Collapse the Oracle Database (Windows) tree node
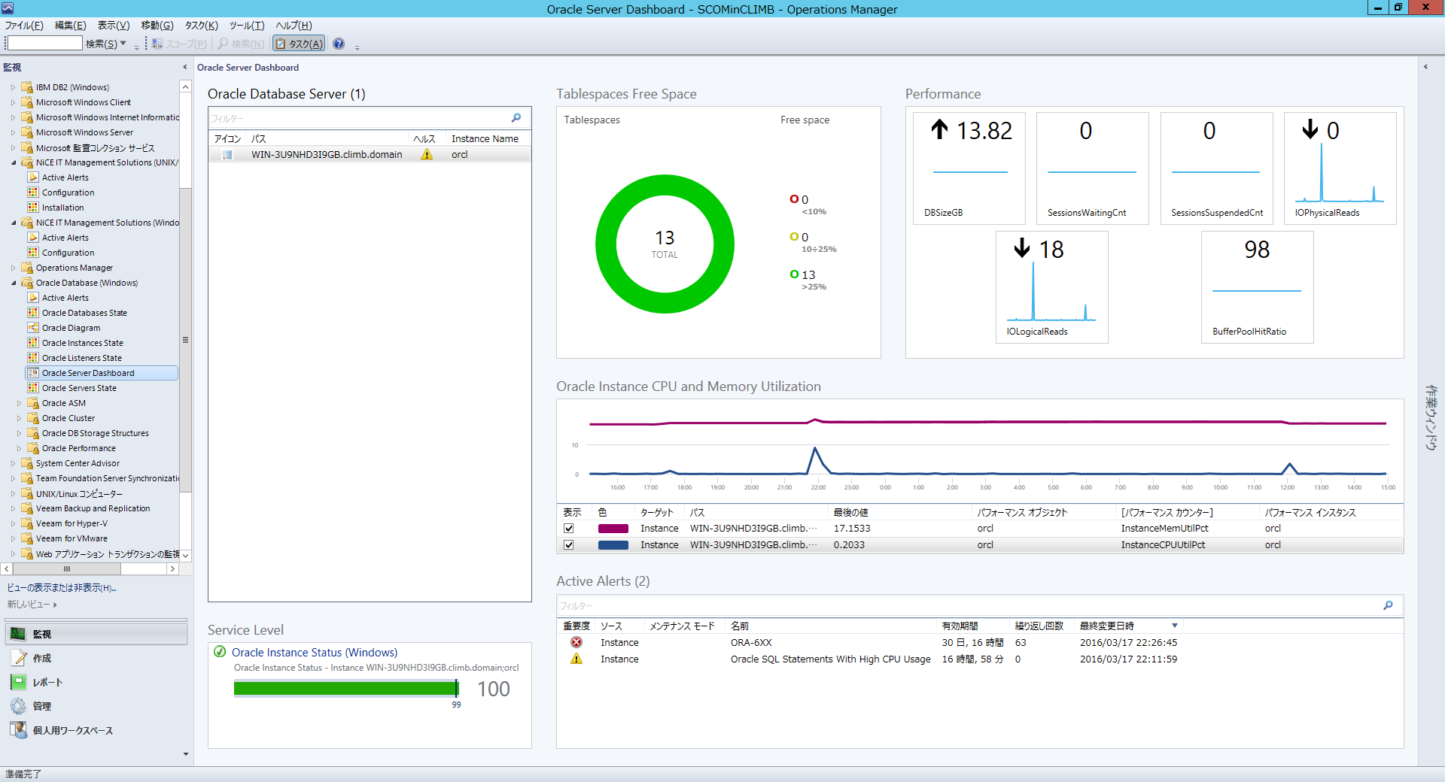 click(x=14, y=283)
